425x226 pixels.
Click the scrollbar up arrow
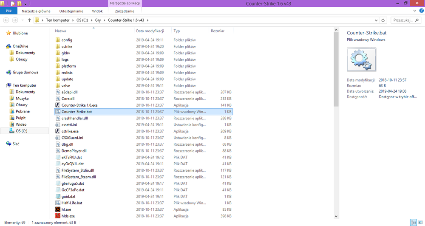tap(336, 30)
